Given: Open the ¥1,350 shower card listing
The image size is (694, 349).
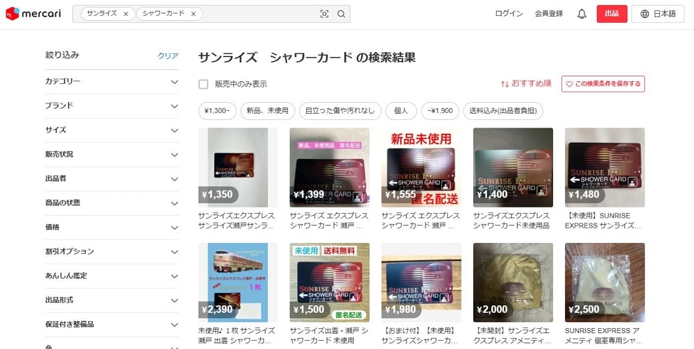Looking at the screenshot, I should [238, 168].
